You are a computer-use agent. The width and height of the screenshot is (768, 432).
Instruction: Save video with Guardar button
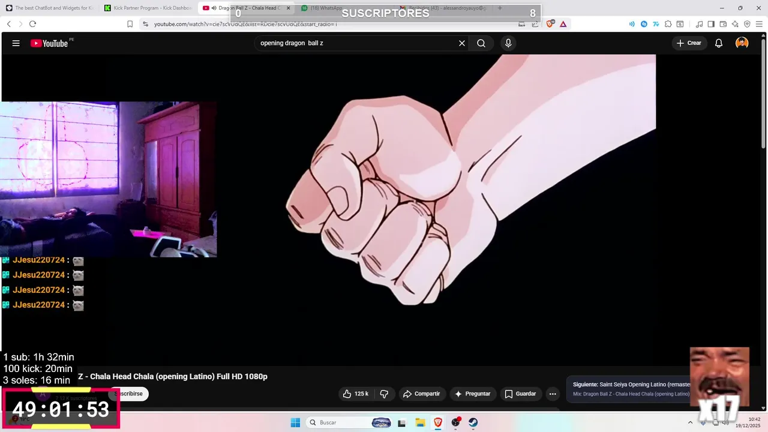tap(520, 394)
